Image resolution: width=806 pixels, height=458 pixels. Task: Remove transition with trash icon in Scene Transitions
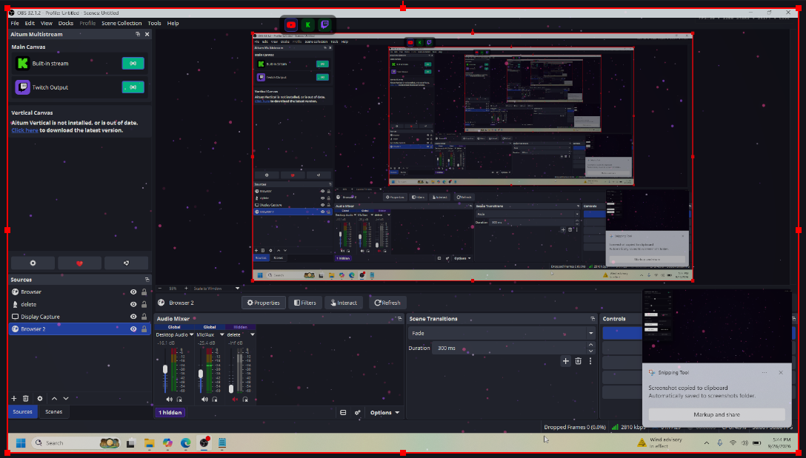click(579, 361)
